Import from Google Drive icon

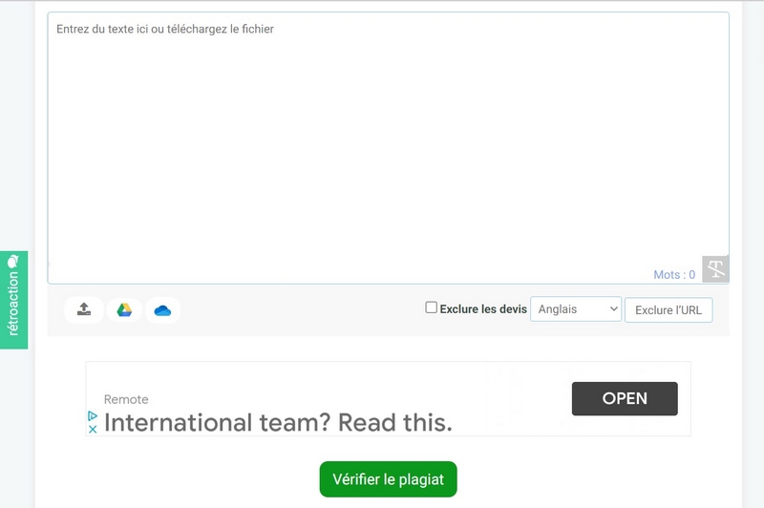[124, 309]
